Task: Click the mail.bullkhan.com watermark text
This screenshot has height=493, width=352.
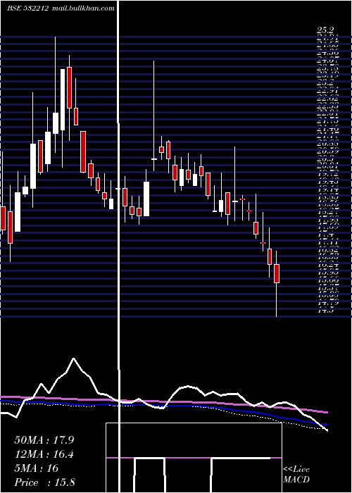Action: [x=82, y=8]
